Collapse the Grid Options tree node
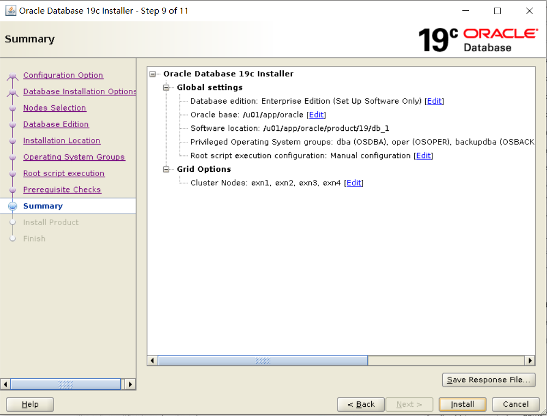 (x=167, y=170)
